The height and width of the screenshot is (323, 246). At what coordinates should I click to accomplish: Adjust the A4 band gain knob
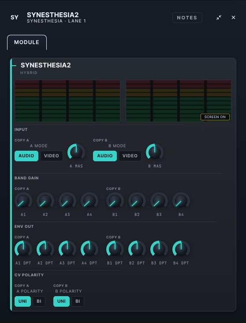click(89, 201)
